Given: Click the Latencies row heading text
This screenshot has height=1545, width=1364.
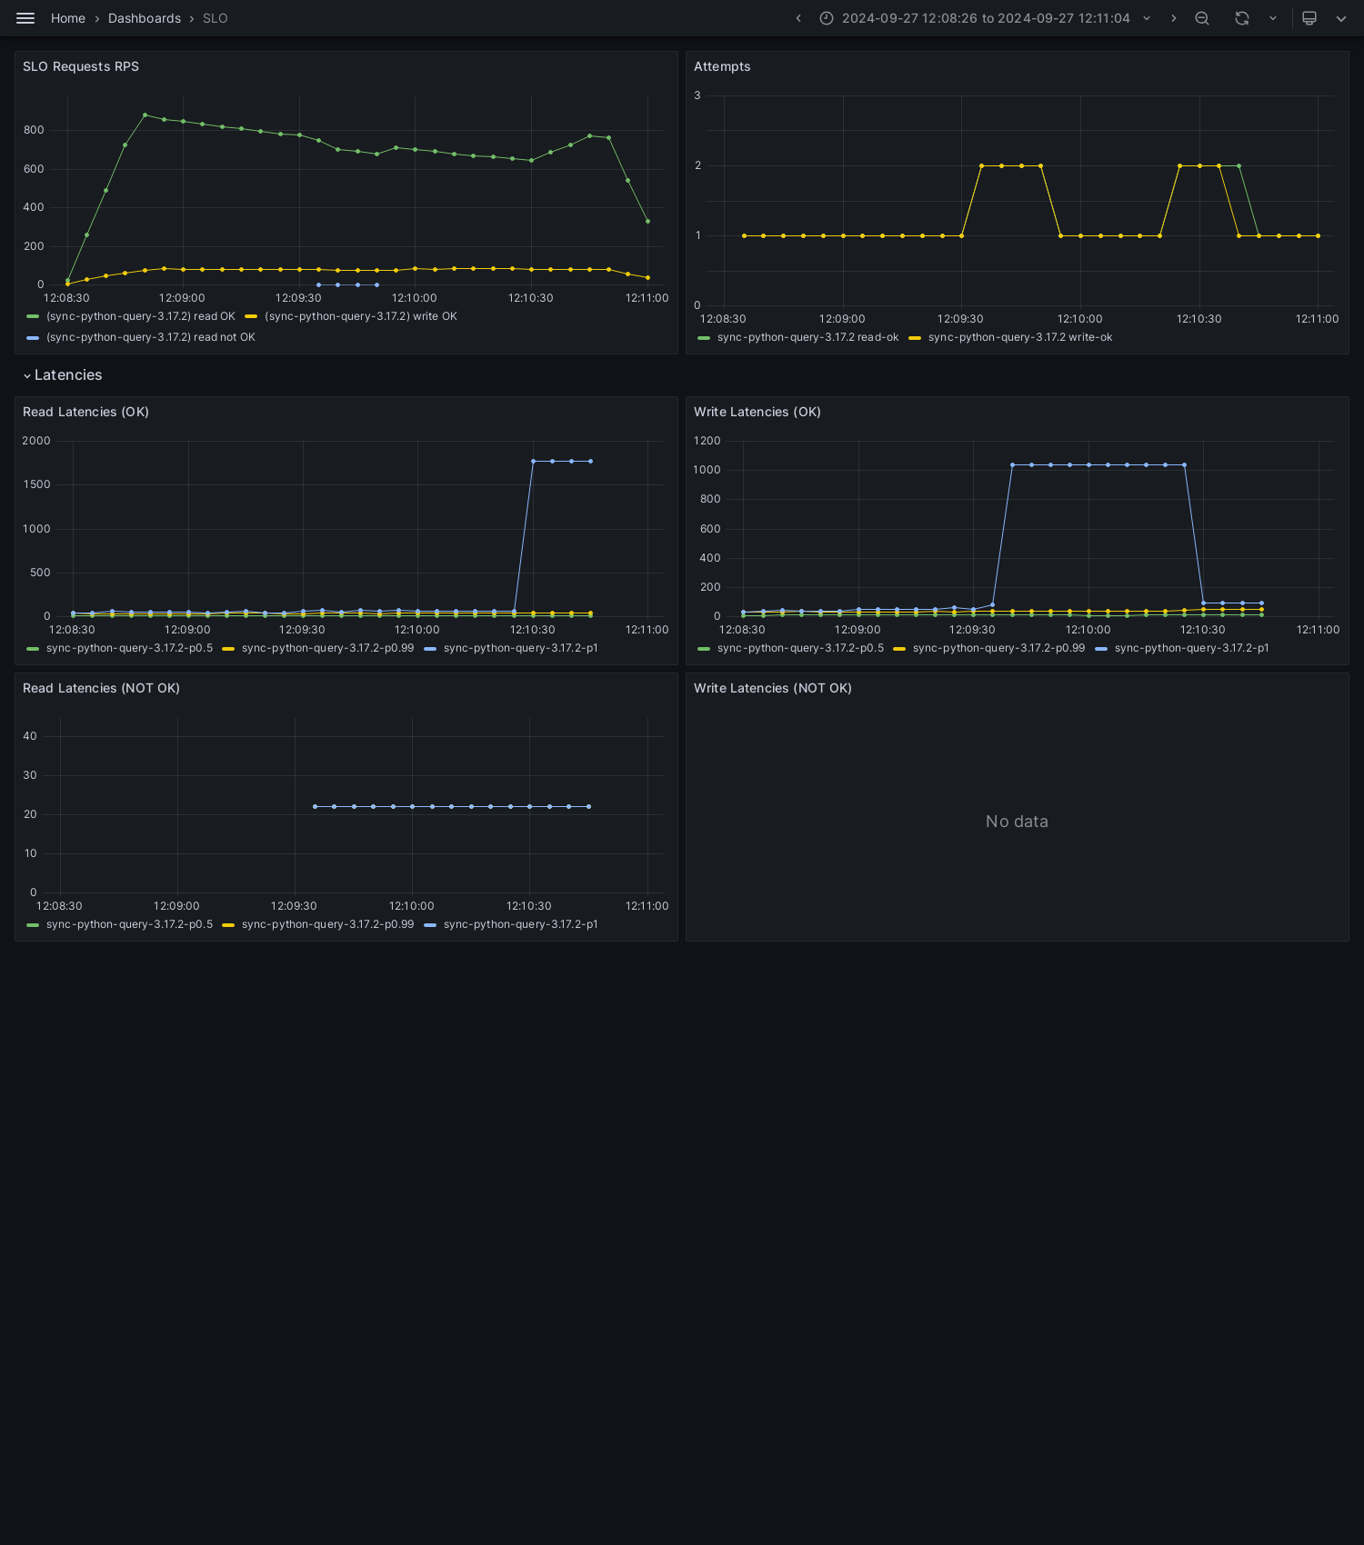Looking at the screenshot, I should point(68,375).
